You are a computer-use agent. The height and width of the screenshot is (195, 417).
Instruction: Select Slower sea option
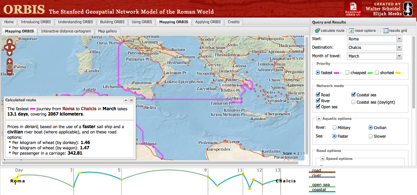(371, 136)
